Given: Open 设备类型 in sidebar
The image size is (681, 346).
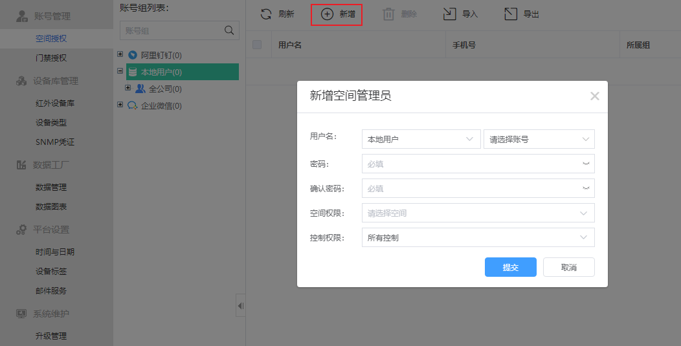Looking at the screenshot, I should click(51, 123).
